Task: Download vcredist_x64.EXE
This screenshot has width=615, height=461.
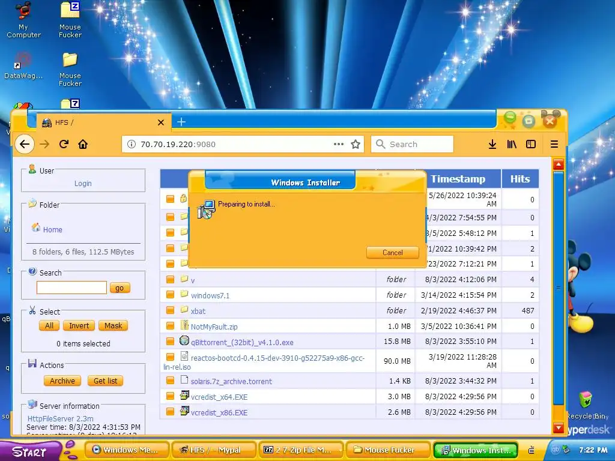Action: 219,397
